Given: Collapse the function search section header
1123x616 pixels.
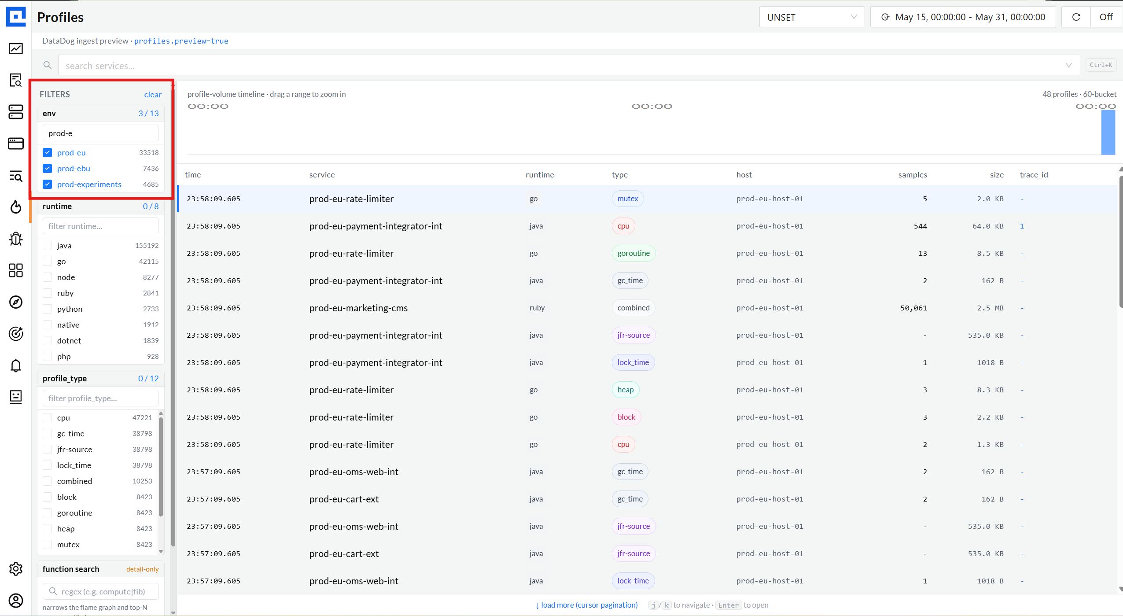Looking at the screenshot, I should [101, 569].
